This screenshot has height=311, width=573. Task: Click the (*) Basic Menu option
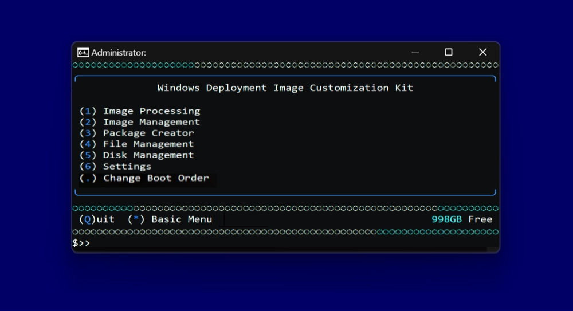point(170,219)
